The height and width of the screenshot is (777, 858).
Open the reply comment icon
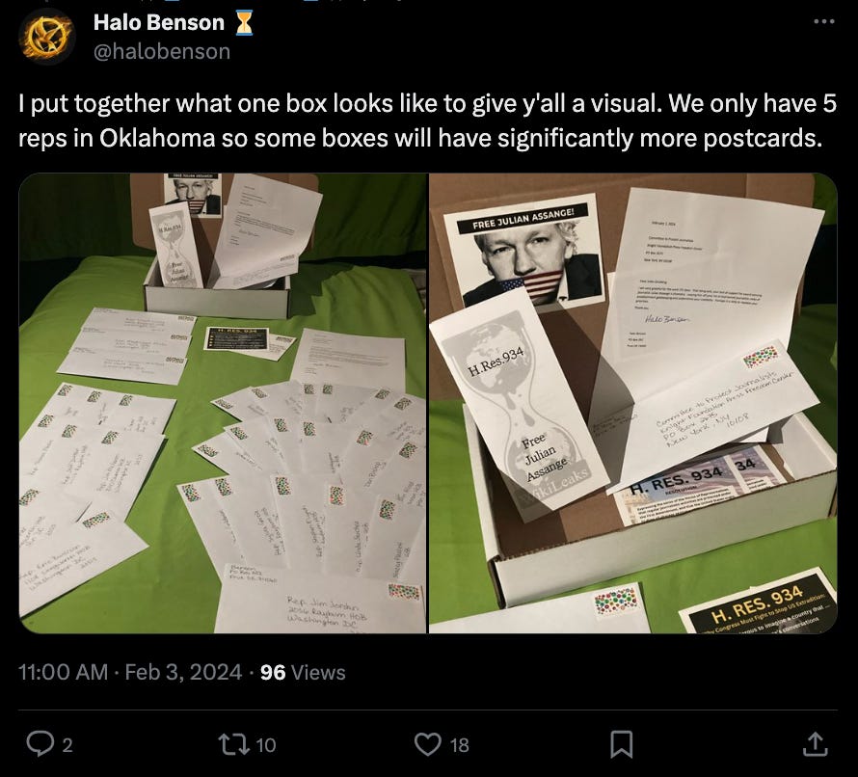pyautogui.click(x=40, y=744)
